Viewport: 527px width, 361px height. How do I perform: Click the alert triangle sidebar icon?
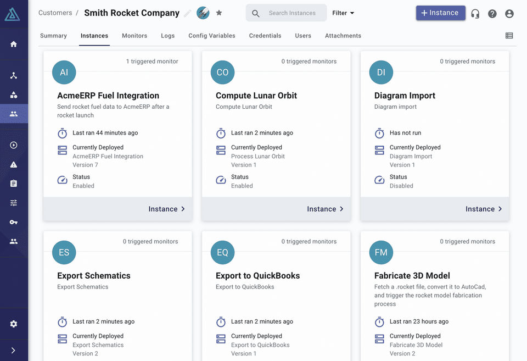(x=14, y=164)
